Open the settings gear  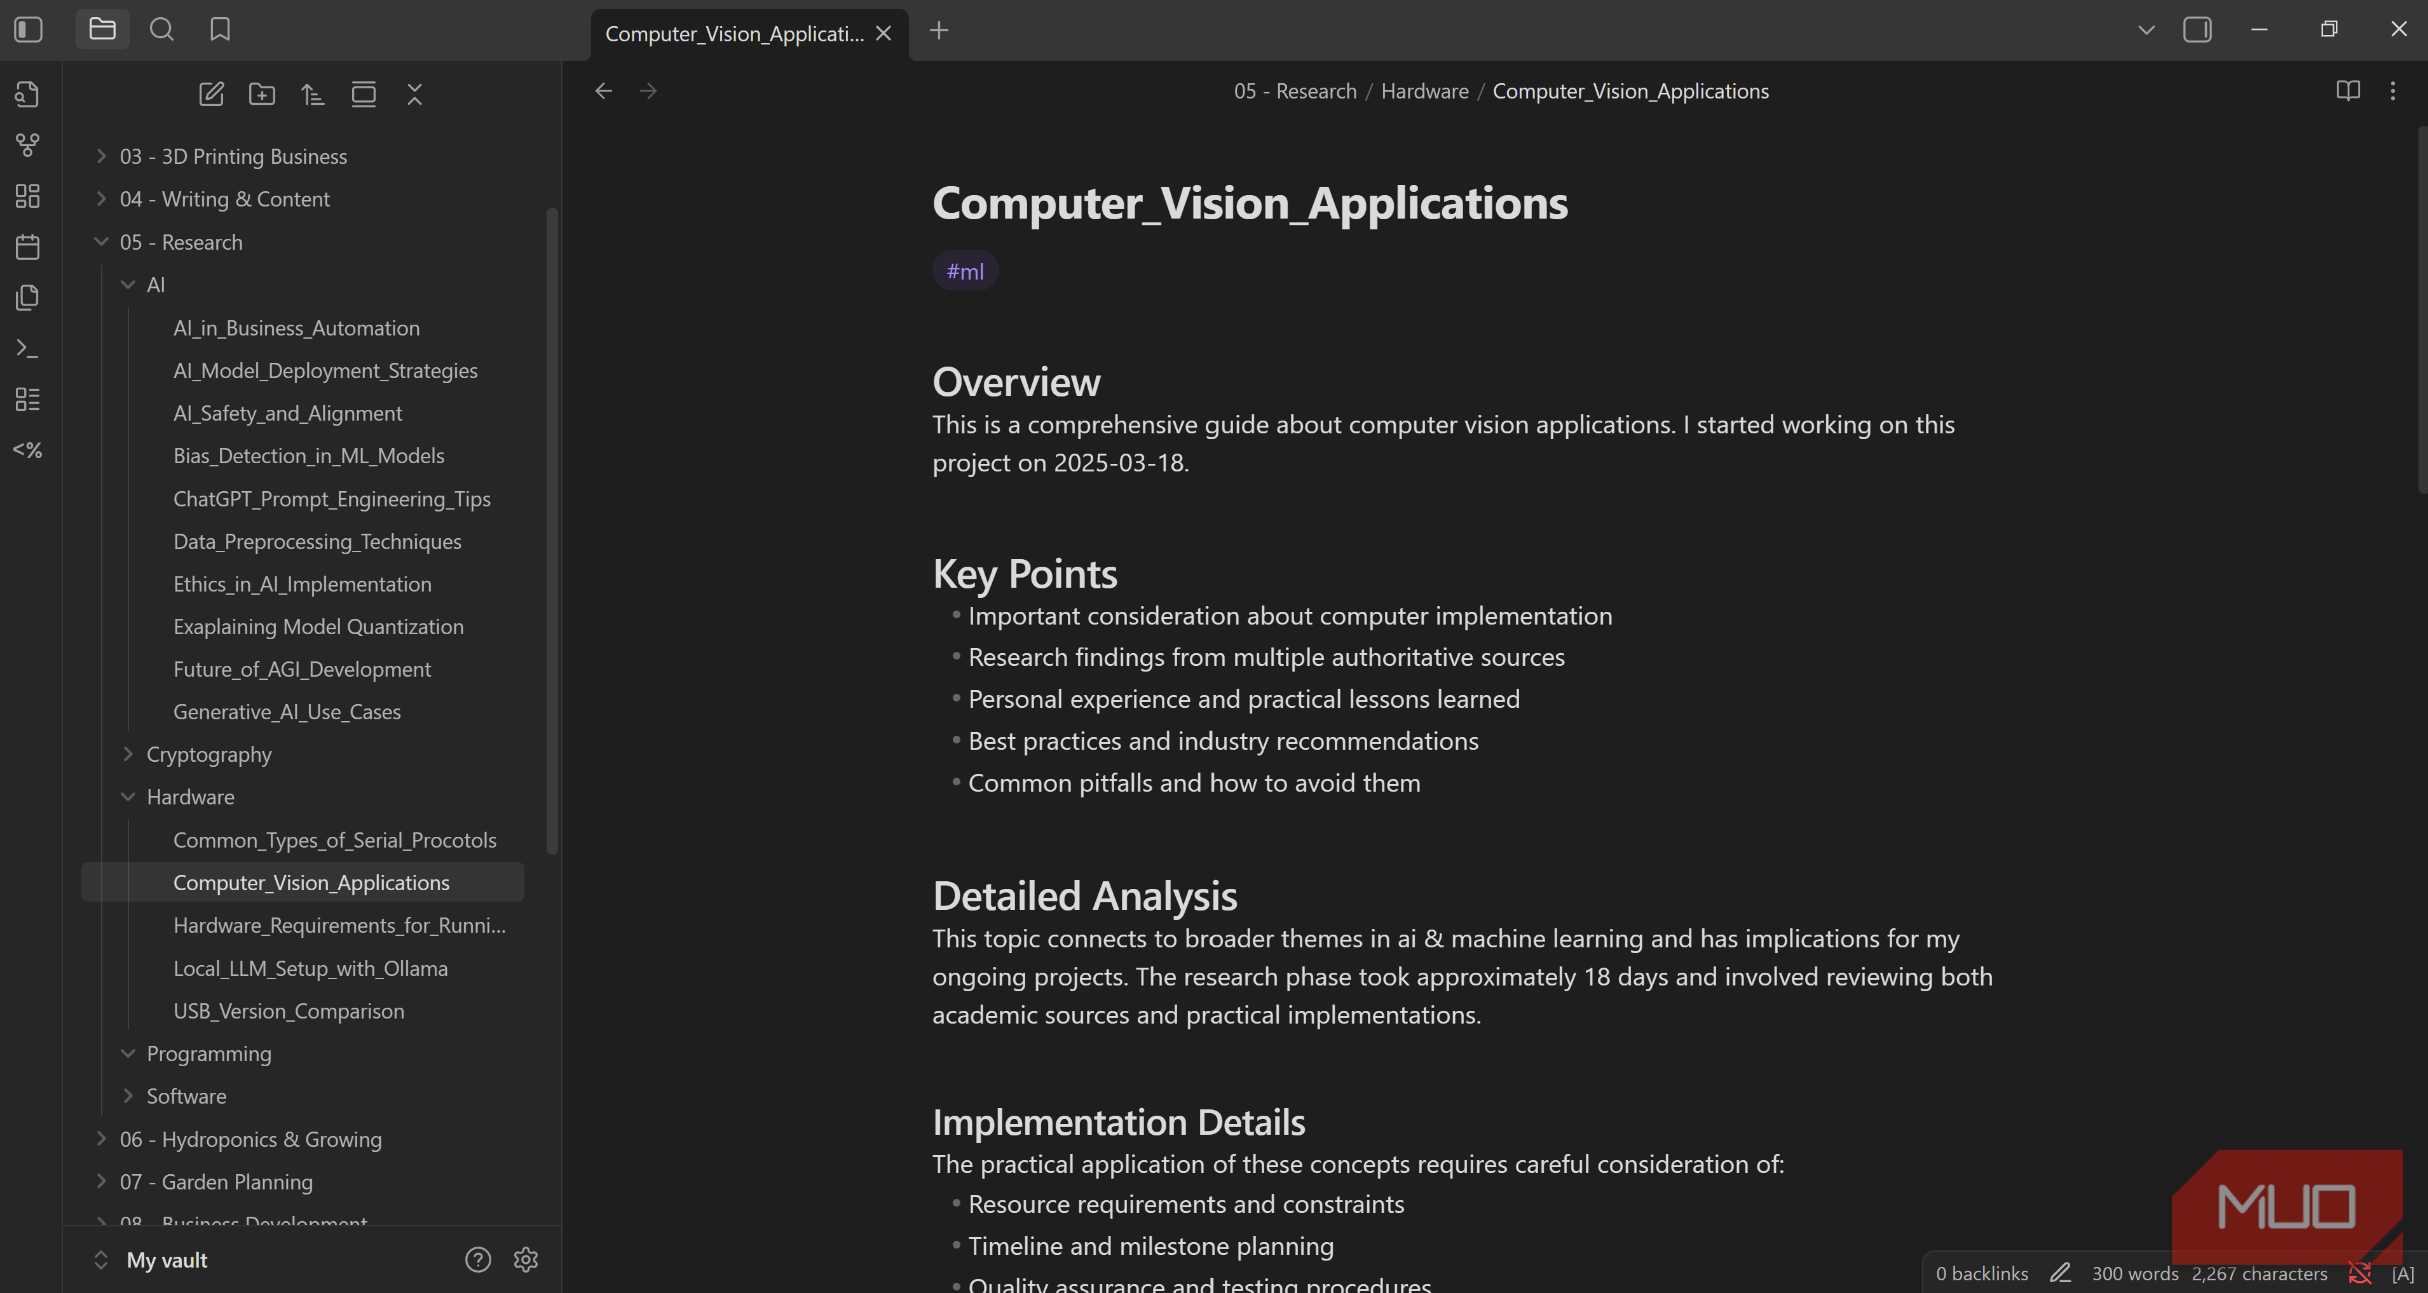coord(526,1260)
